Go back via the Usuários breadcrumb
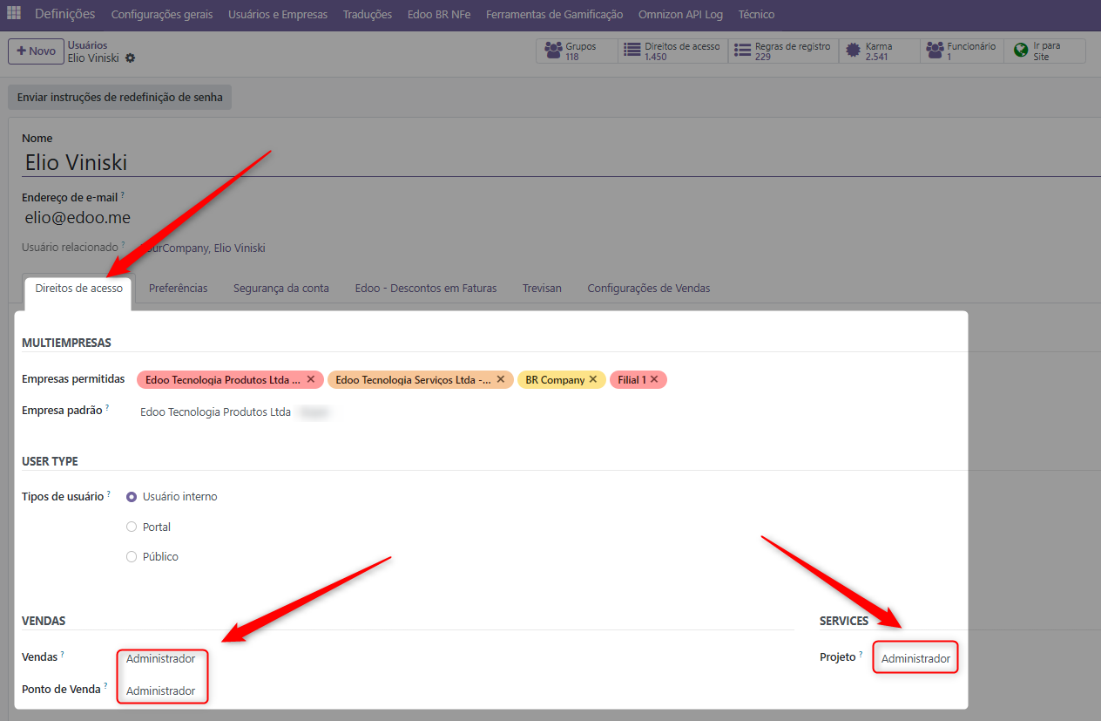Viewport: 1101px width, 721px height. click(x=88, y=44)
